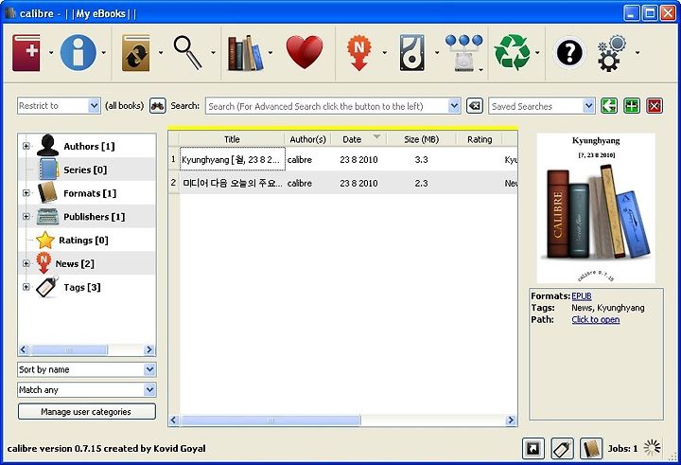Expand the Tags [3] tree node
This screenshot has height=465, width=681.
click(x=26, y=287)
